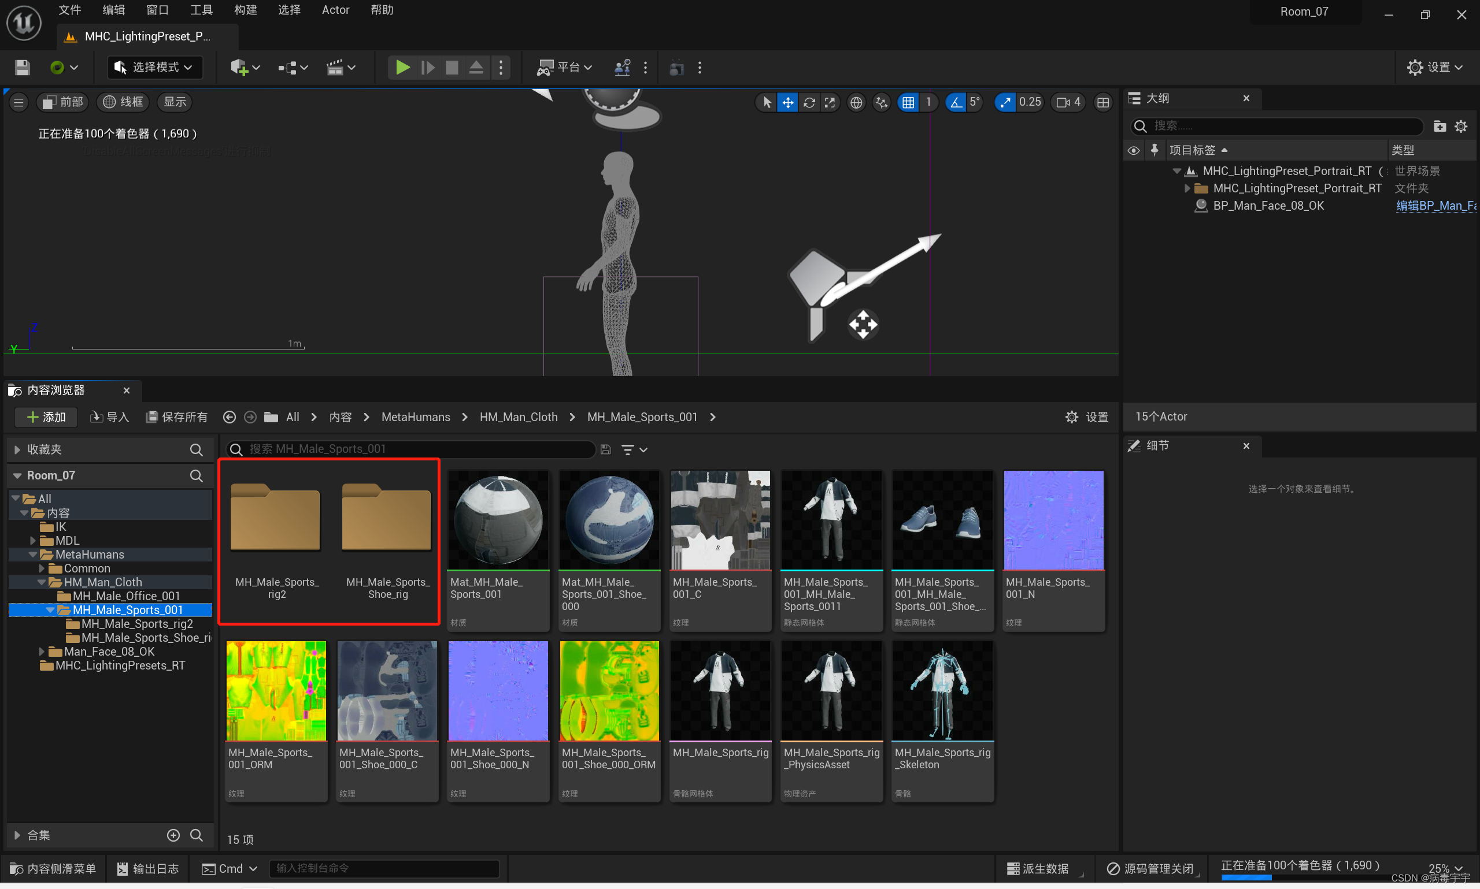Image resolution: width=1480 pixels, height=889 pixels.
Task: Open the 构建 menu
Action: pos(245,10)
